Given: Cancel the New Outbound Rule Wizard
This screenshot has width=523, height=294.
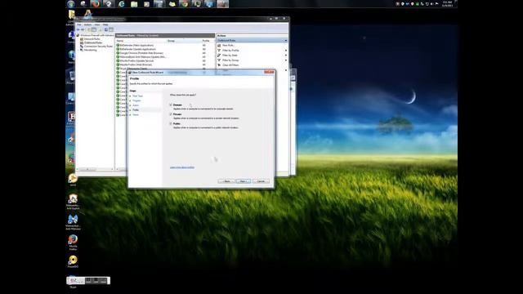Looking at the screenshot, I should tap(261, 181).
